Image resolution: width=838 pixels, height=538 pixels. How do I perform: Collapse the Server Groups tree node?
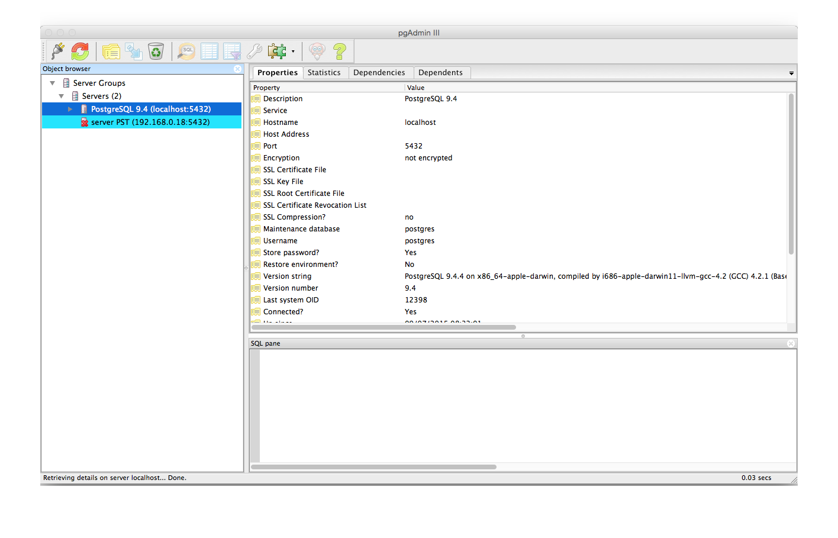click(x=53, y=83)
